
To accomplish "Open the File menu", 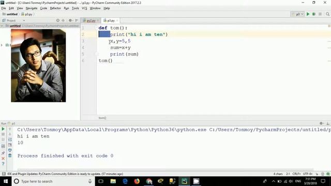I will (x=4, y=8).
